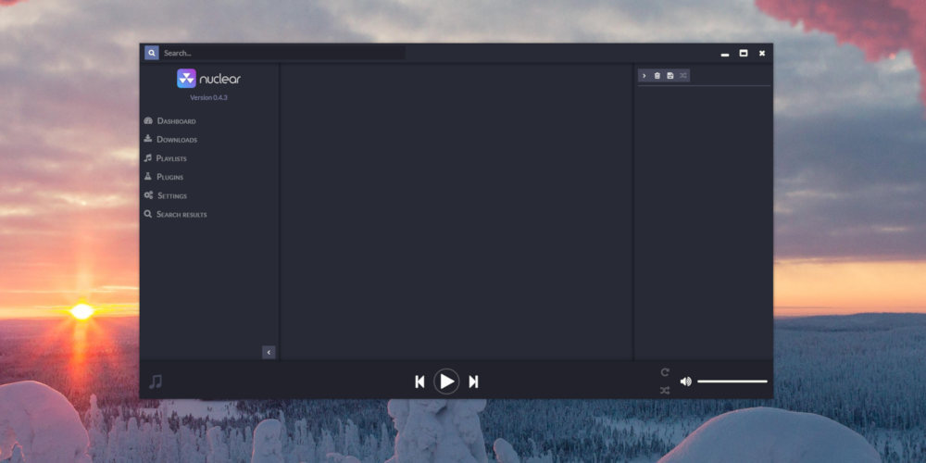Open Playlists from the sidebar
The width and height of the screenshot is (926, 463).
[170, 158]
